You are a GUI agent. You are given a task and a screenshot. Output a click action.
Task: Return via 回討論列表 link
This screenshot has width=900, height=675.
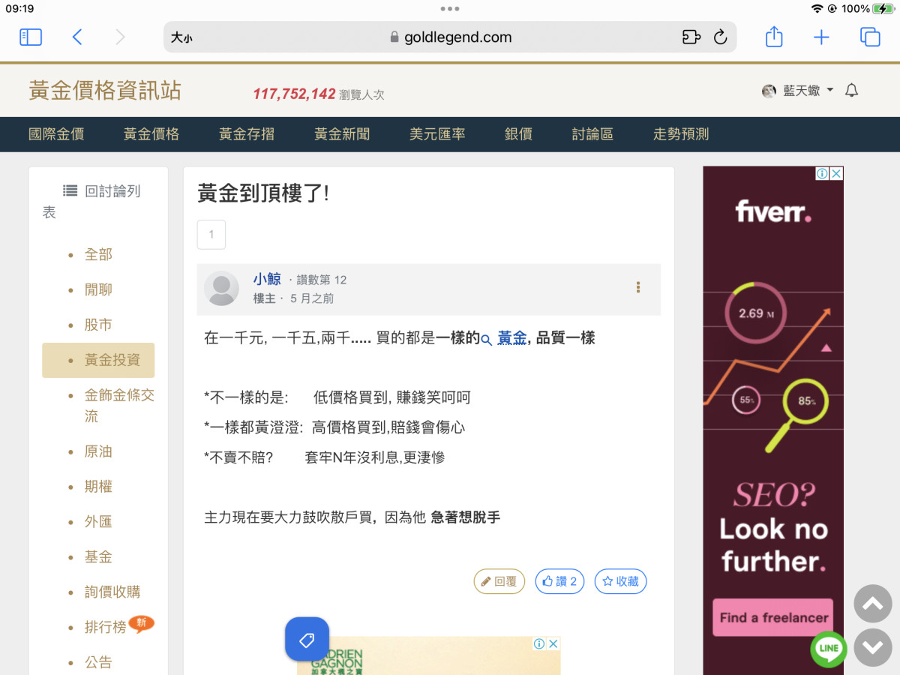click(91, 201)
